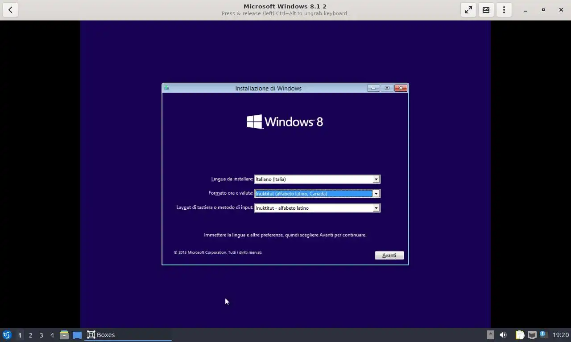Switch to workspace 1
This screenshot has width=571, height=342.
click(20, 335)
